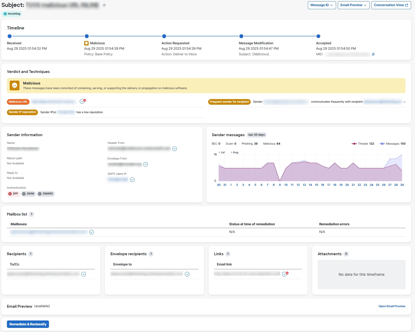Image resolution: width=415 pixels, height=332 pixels.
Task: Expand the Email Preview dropdown
Action: coord(353,5)
